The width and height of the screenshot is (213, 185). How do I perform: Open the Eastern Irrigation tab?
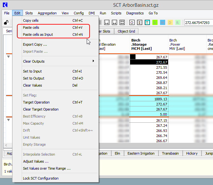pyautogui.click(x=141, y=153)
